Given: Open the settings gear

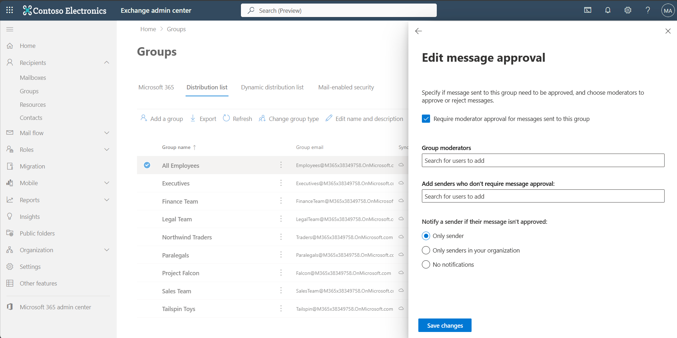Looking at the screenshot, I should [628, 10].
